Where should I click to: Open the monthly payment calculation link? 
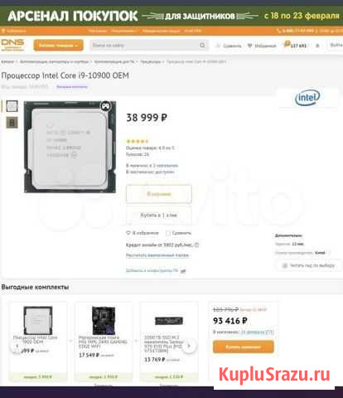pos(157,255)
